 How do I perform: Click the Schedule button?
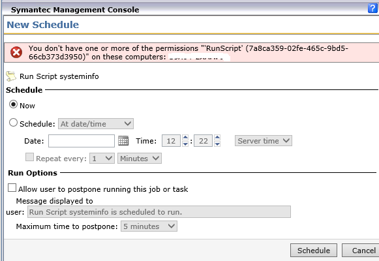click(x=314, y=251)
